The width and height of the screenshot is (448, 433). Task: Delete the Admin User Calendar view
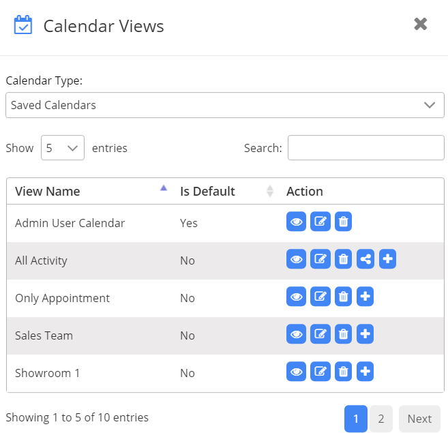344,222
